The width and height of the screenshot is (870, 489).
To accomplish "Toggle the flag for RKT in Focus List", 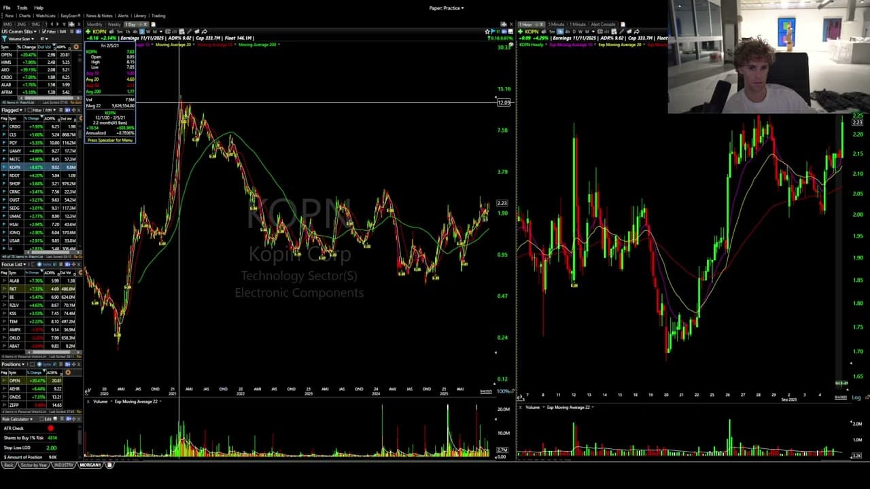I will [x=3, y=289].
